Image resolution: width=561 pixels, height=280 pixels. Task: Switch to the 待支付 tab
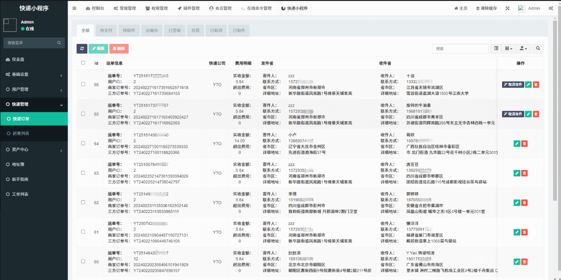coord(106,30)
